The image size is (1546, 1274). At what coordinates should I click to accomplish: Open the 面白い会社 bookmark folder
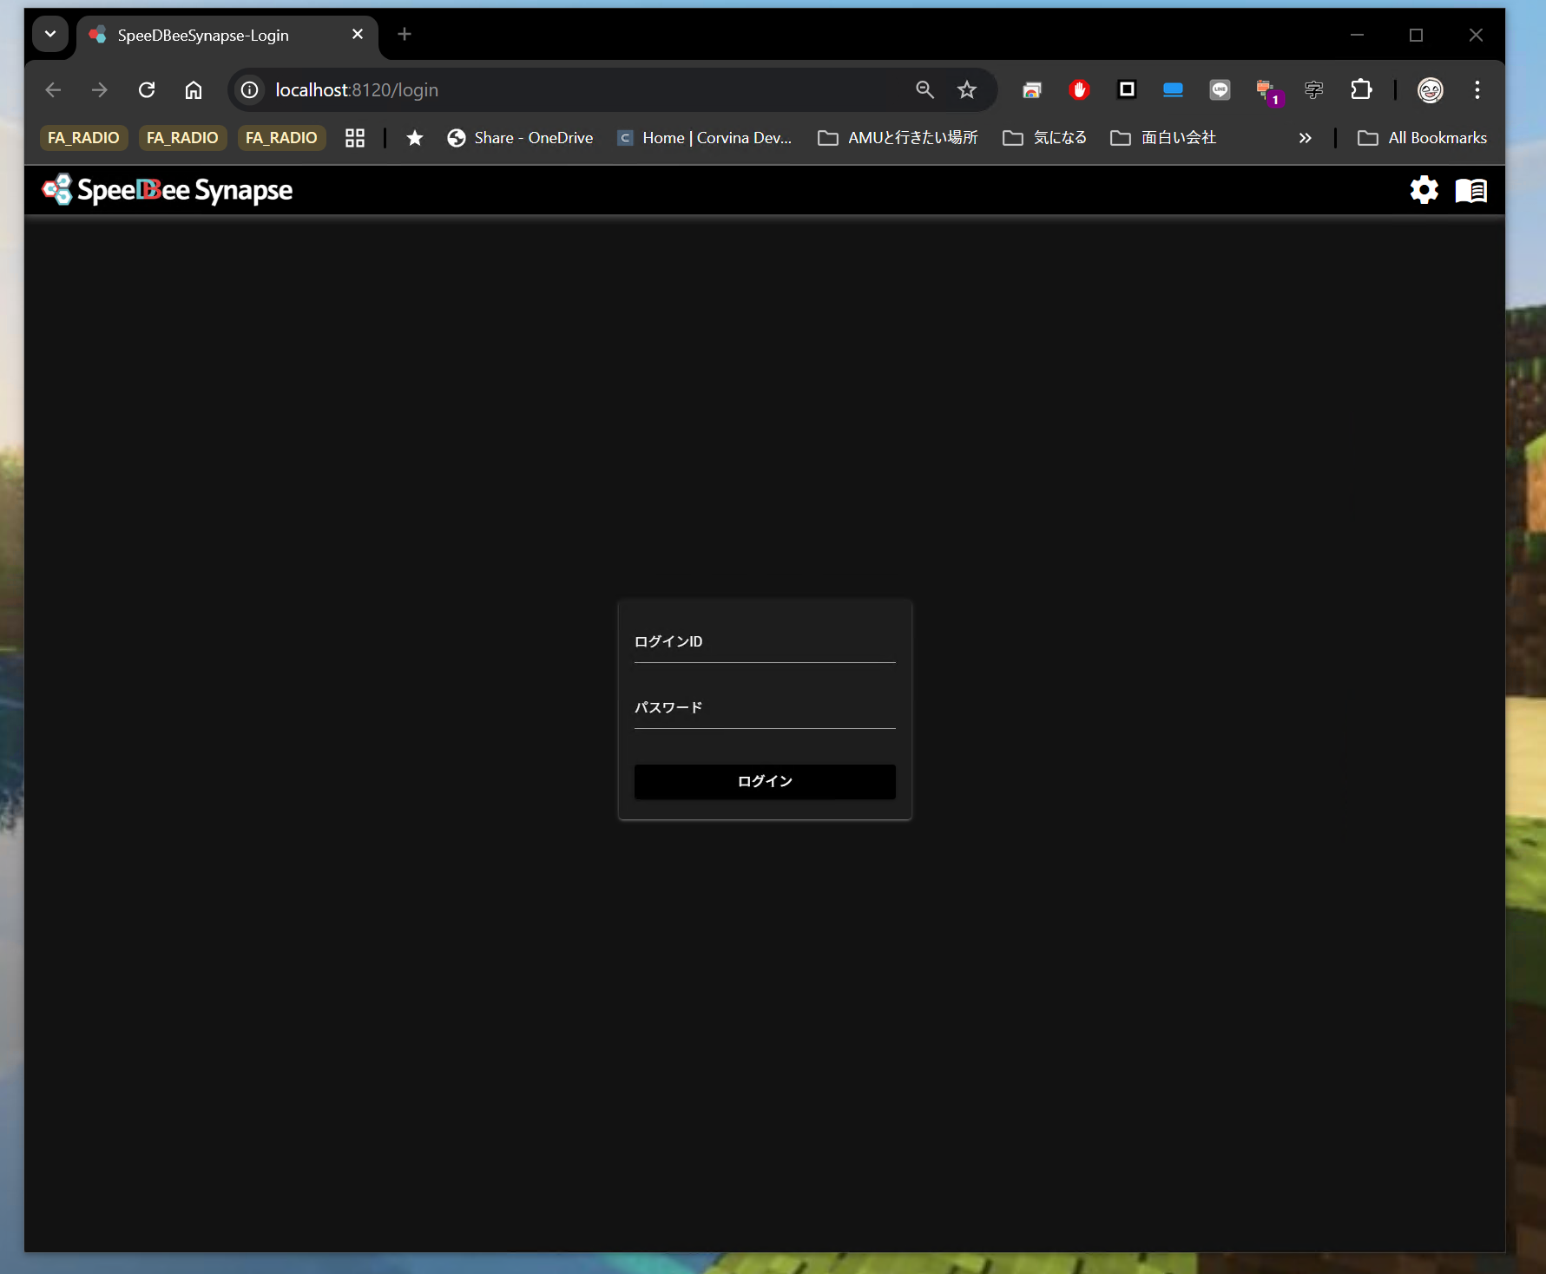pyautogui.click(x=1164, y=138)
